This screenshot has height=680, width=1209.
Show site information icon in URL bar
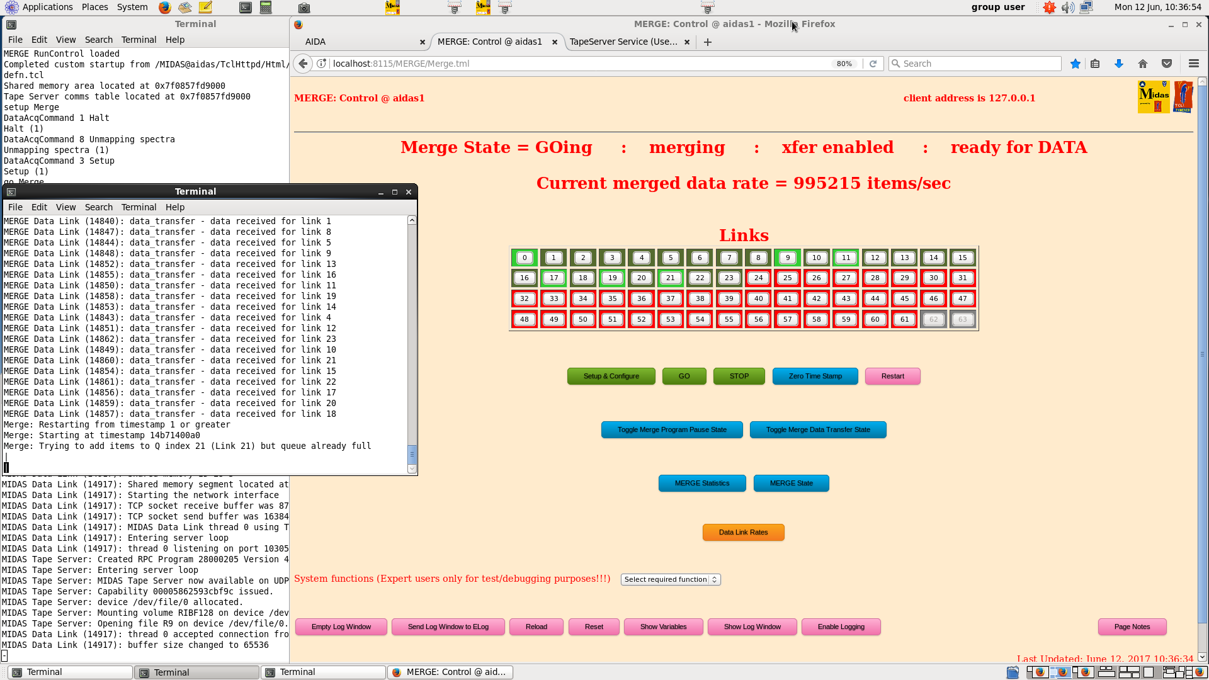321,64
